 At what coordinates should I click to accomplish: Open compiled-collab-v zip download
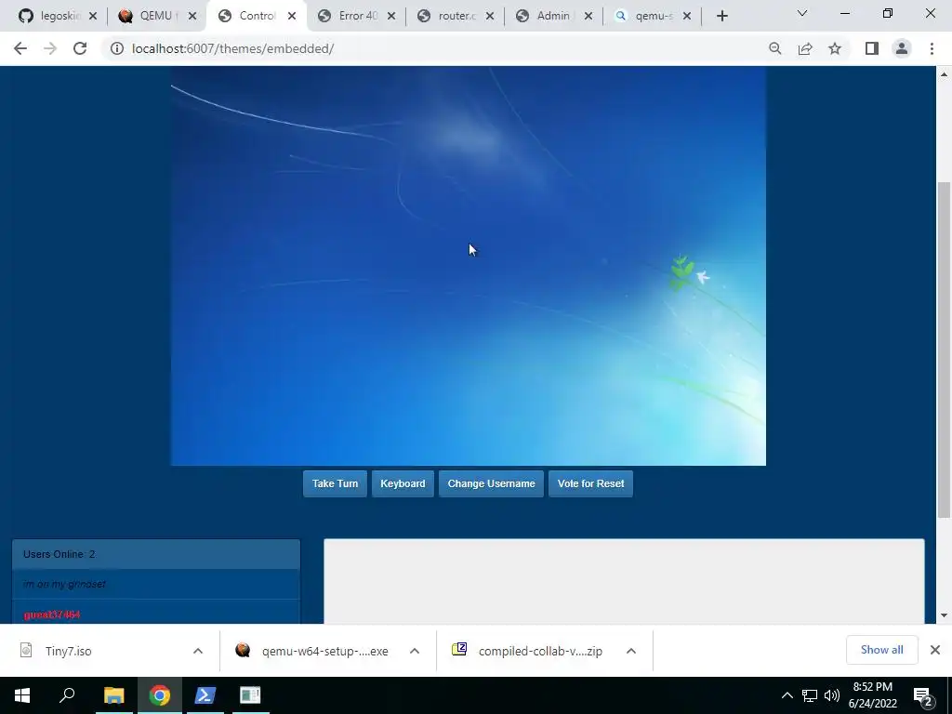[x=540, y=651]
